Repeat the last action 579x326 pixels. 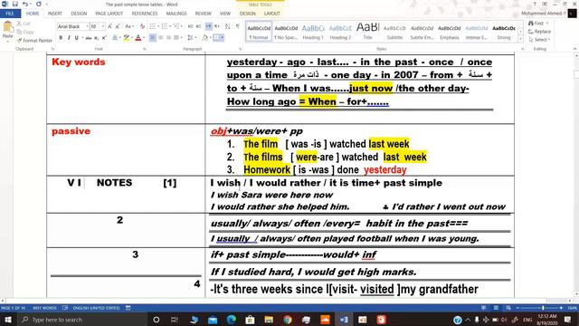tap(38, 4)
